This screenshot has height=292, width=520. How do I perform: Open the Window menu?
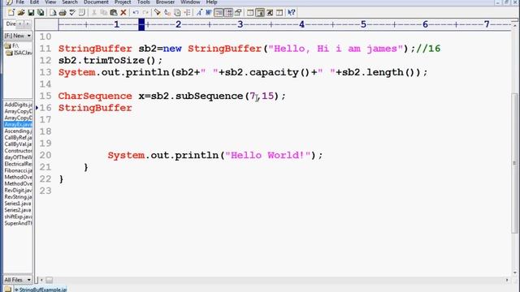point(190,2)
